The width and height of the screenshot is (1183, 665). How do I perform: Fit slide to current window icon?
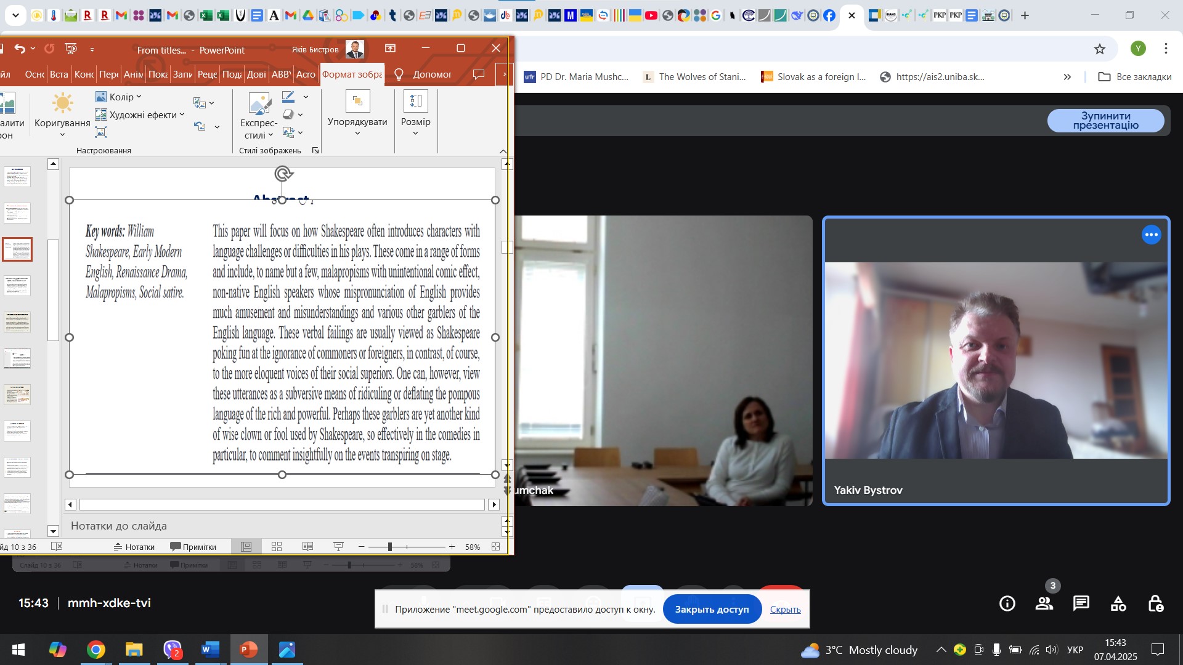pyautogui.click(x=496, y=547)
